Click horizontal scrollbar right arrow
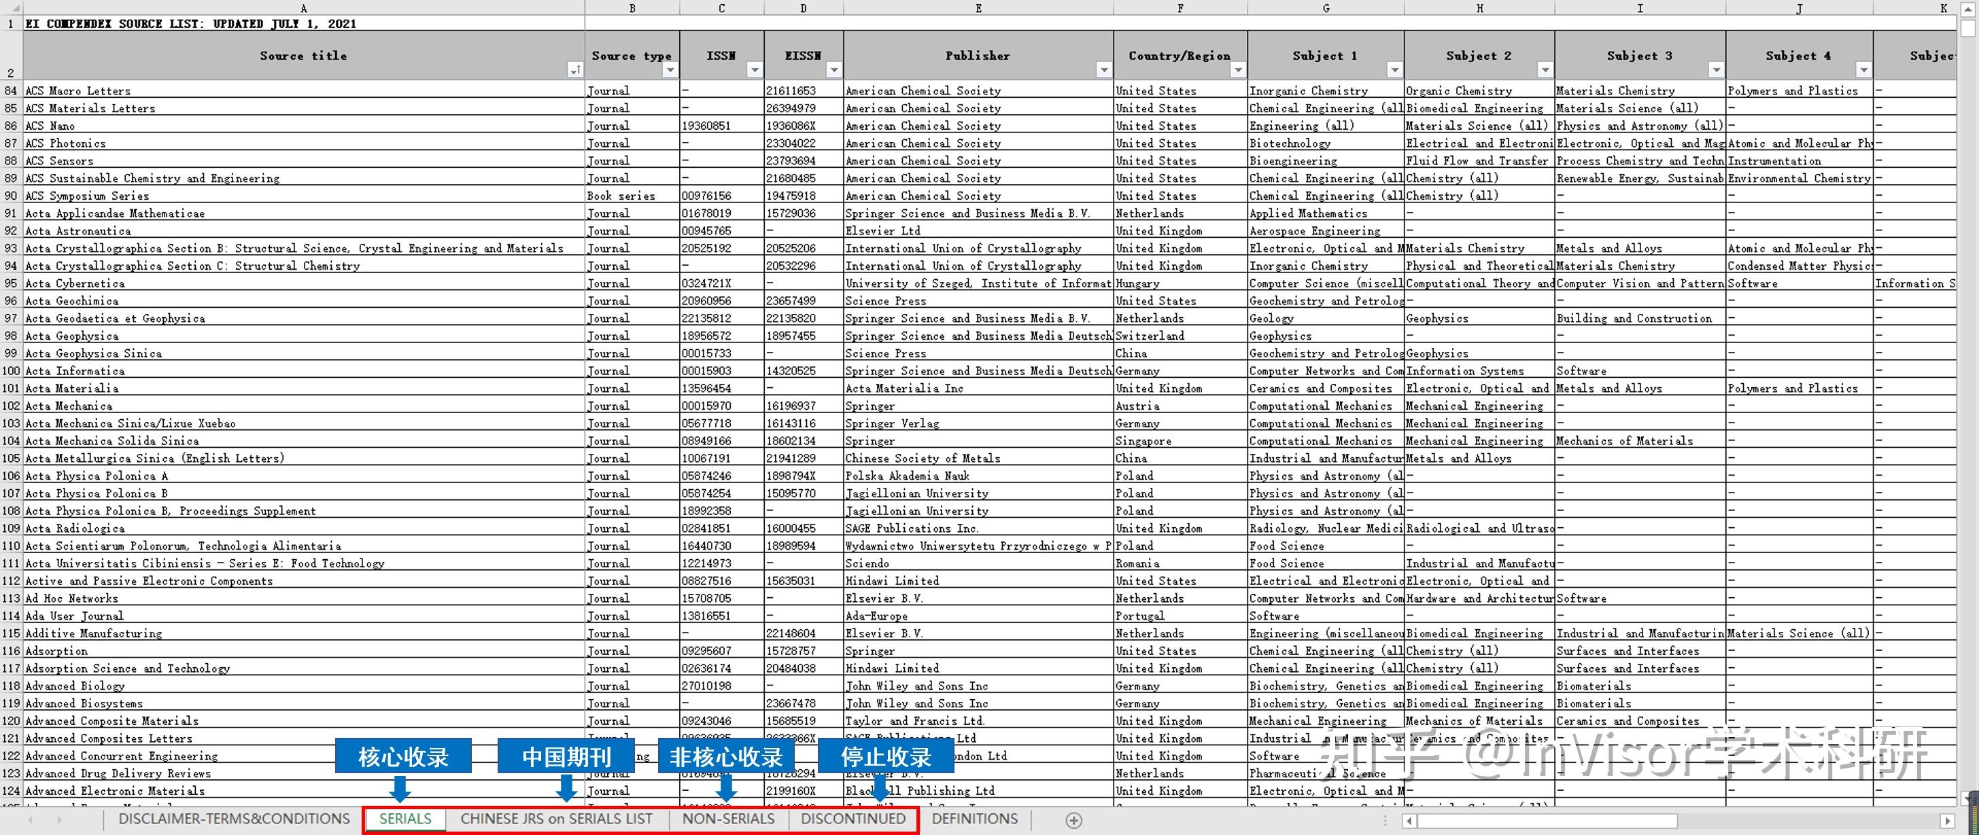1979x835 pixels. click(1947, 821)
